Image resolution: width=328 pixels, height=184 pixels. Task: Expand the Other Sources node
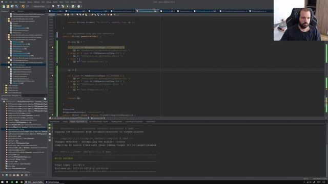point(4,88)
